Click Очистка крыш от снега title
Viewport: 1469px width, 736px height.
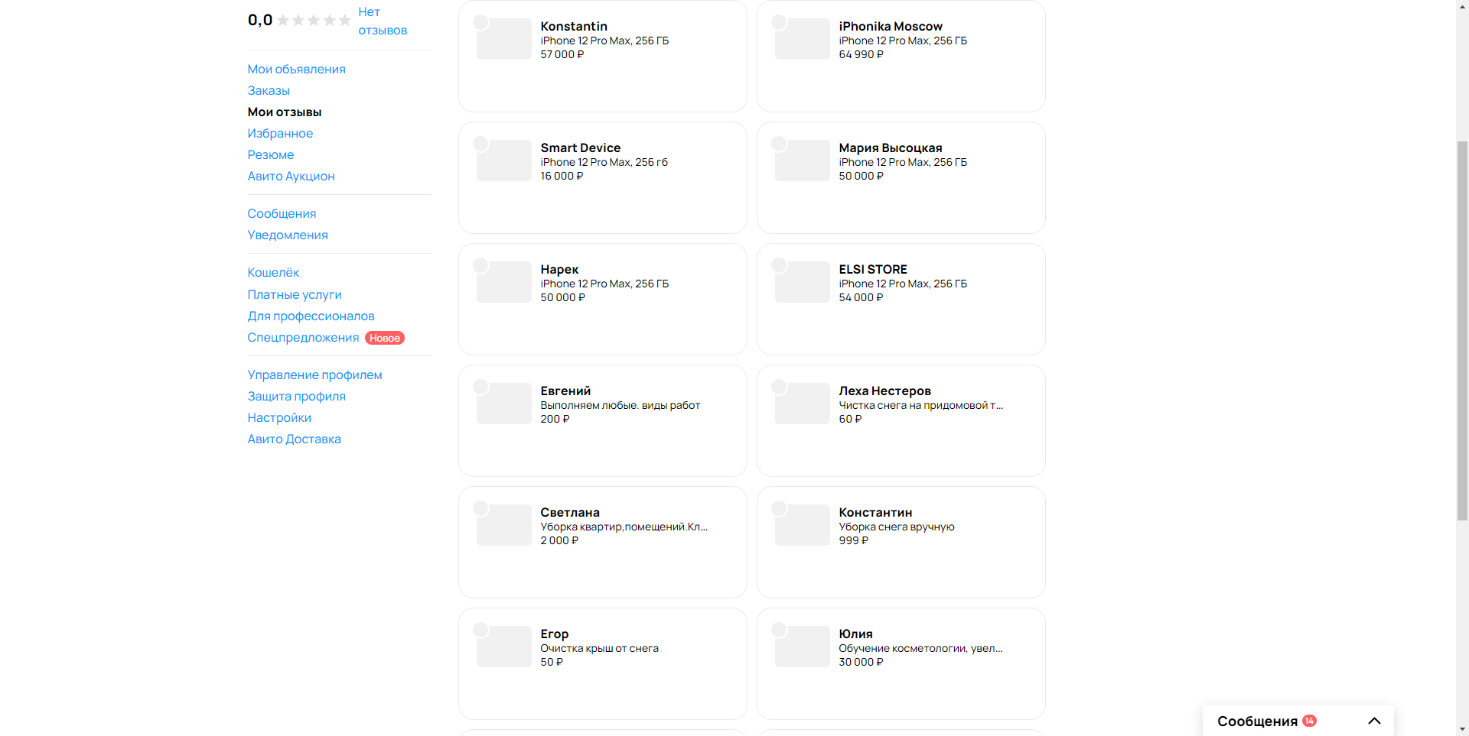coord(599,648)
